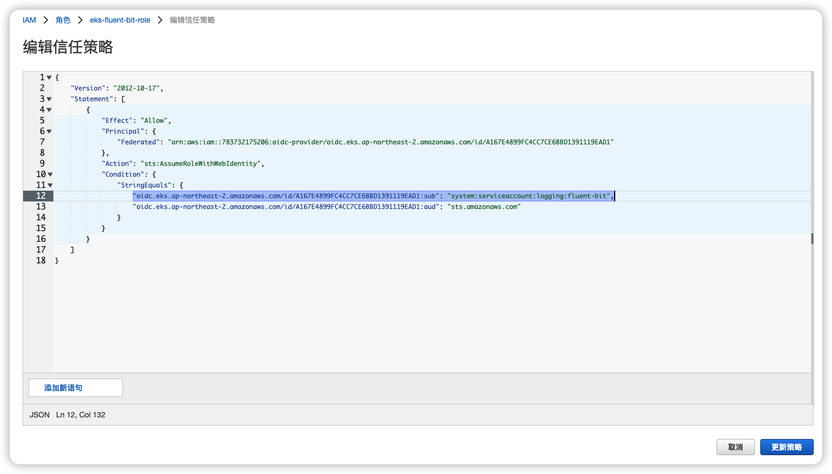Viewport: 832px width, 474px height.
Task: Click the 更新策略 button
Action: (x=787, y=447)
